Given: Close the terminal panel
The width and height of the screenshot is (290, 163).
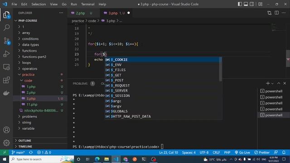Looking at the screenshot, I should point(285,83).
